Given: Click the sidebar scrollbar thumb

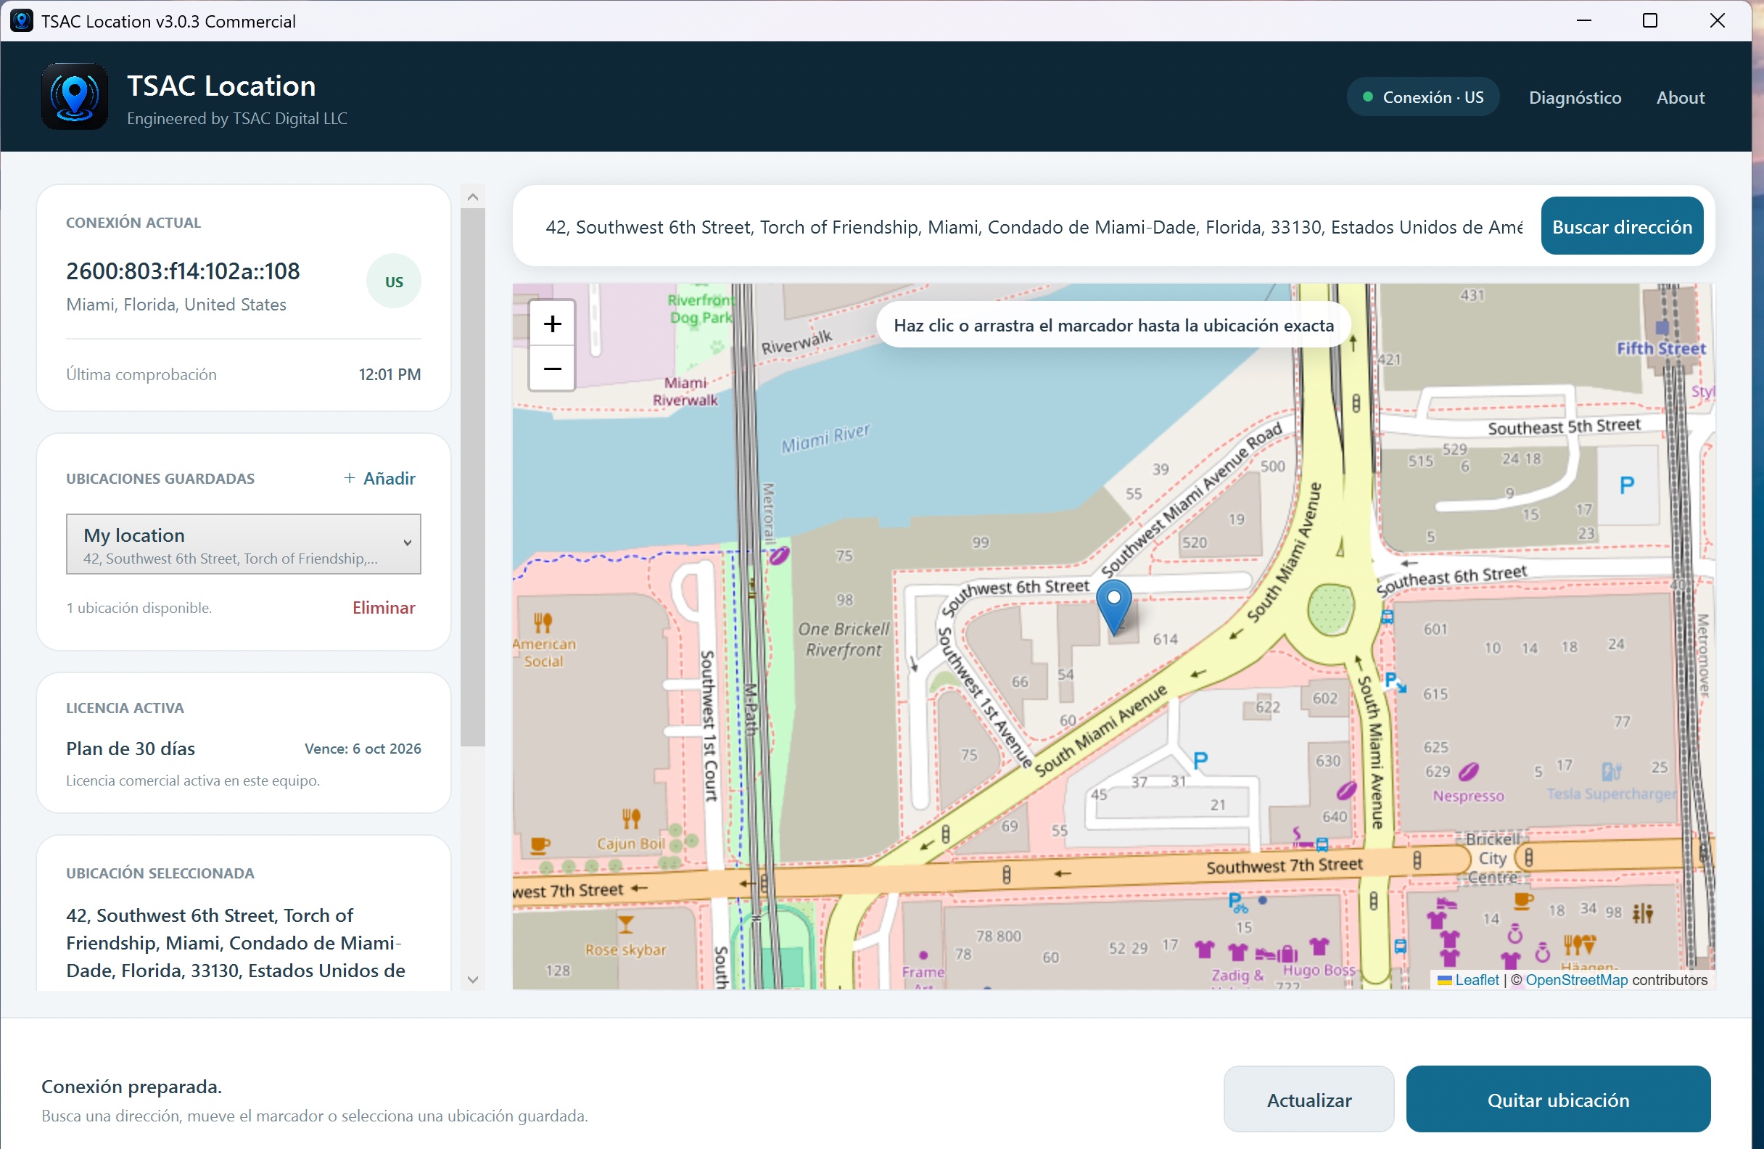Looking at the screenshot, I should (473, 477).
